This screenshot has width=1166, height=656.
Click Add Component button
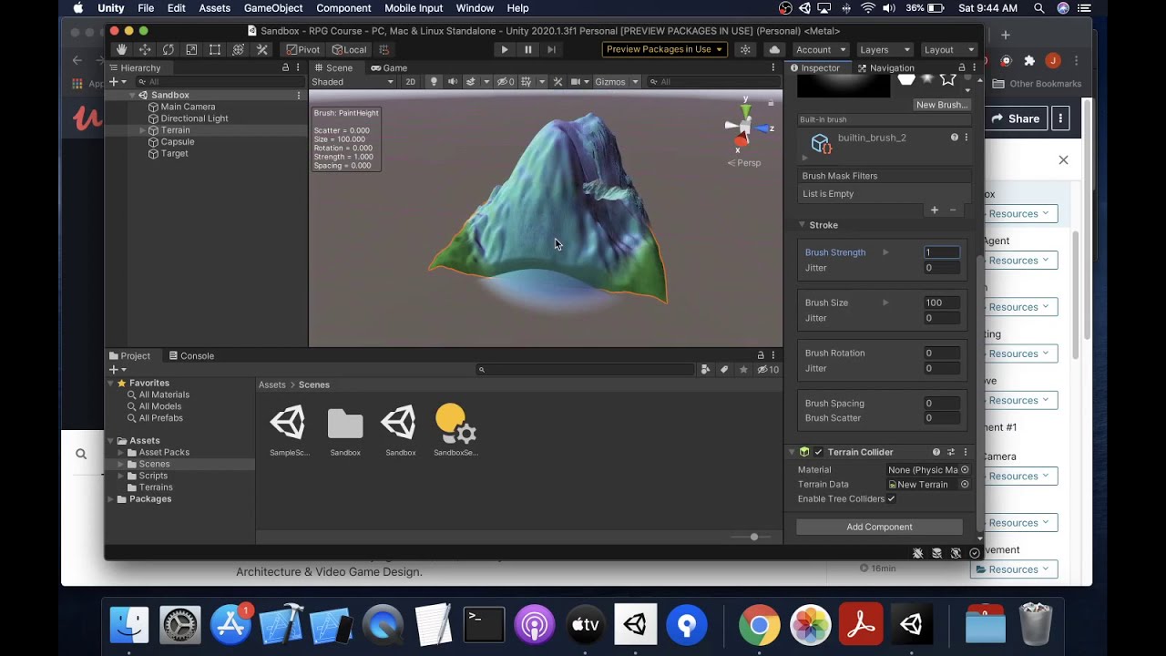pos(879,527)
